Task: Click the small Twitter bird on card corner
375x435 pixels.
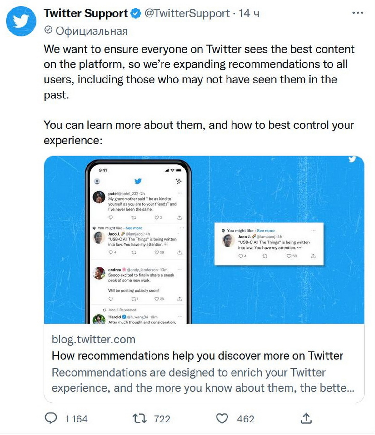Action: [352, 159]
